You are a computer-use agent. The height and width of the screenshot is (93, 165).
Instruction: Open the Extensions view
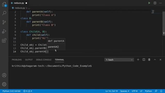(4, 41)
